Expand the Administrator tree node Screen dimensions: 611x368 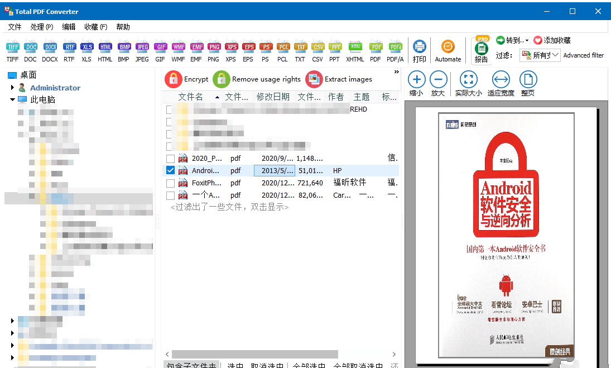point(12,87)
